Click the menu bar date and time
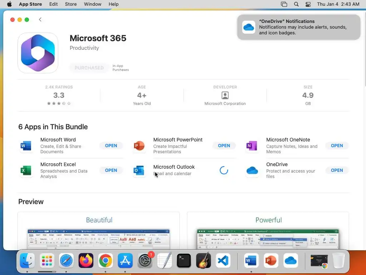The image size is (366, 275). [338, 4]
